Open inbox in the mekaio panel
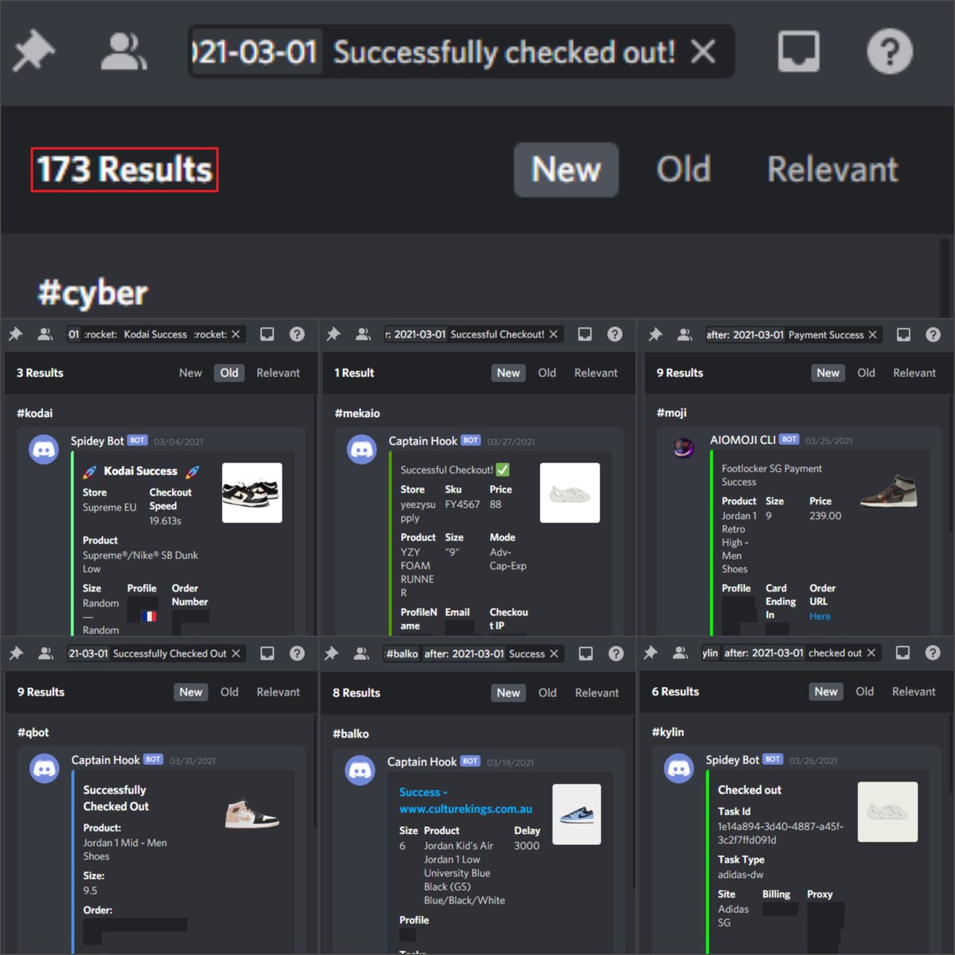 point(585,334)
